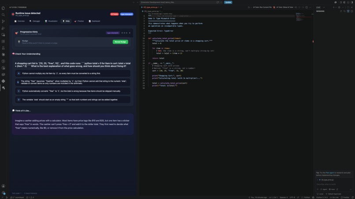Click the errors and warnings count in status bar
Image resolution: width=355 pixels, height=199 pixels.
click(x=30, y=197)
